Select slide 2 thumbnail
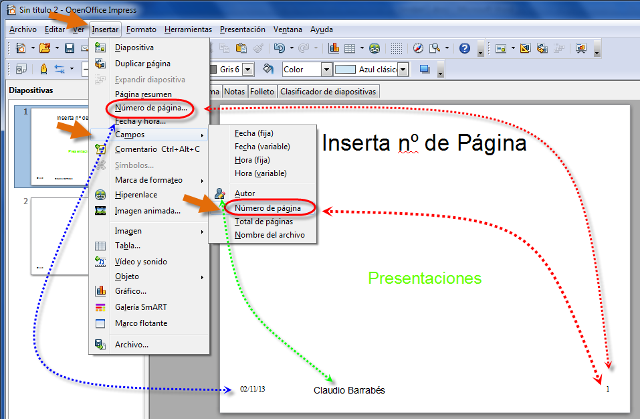This screenshot has width=640, height=419. tap(60, 236)
